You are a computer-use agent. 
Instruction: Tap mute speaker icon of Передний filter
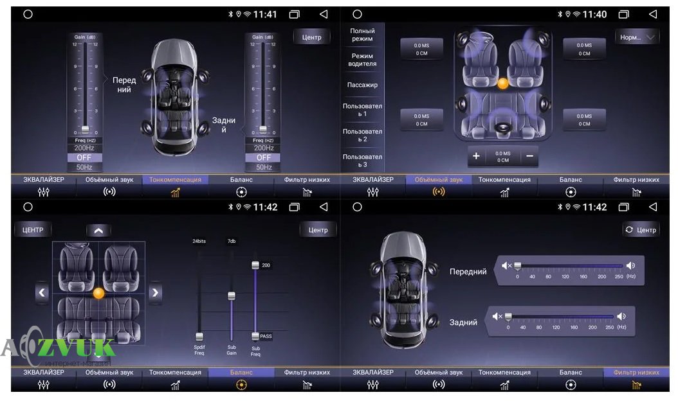pyautogui.click(x=507, y=265)
